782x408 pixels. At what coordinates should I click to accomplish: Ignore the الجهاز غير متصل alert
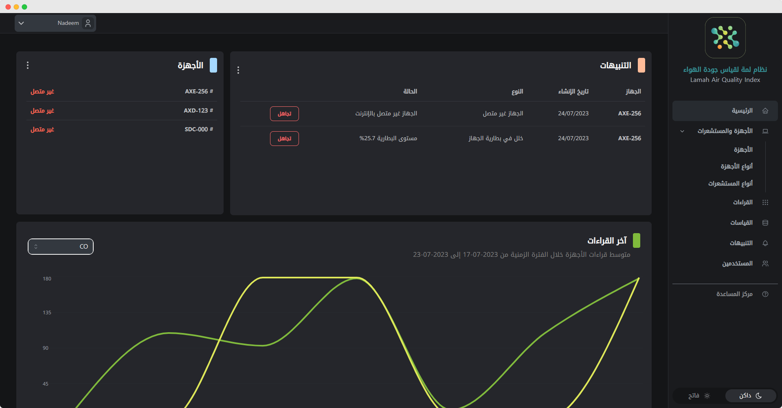tap(284, 114)
